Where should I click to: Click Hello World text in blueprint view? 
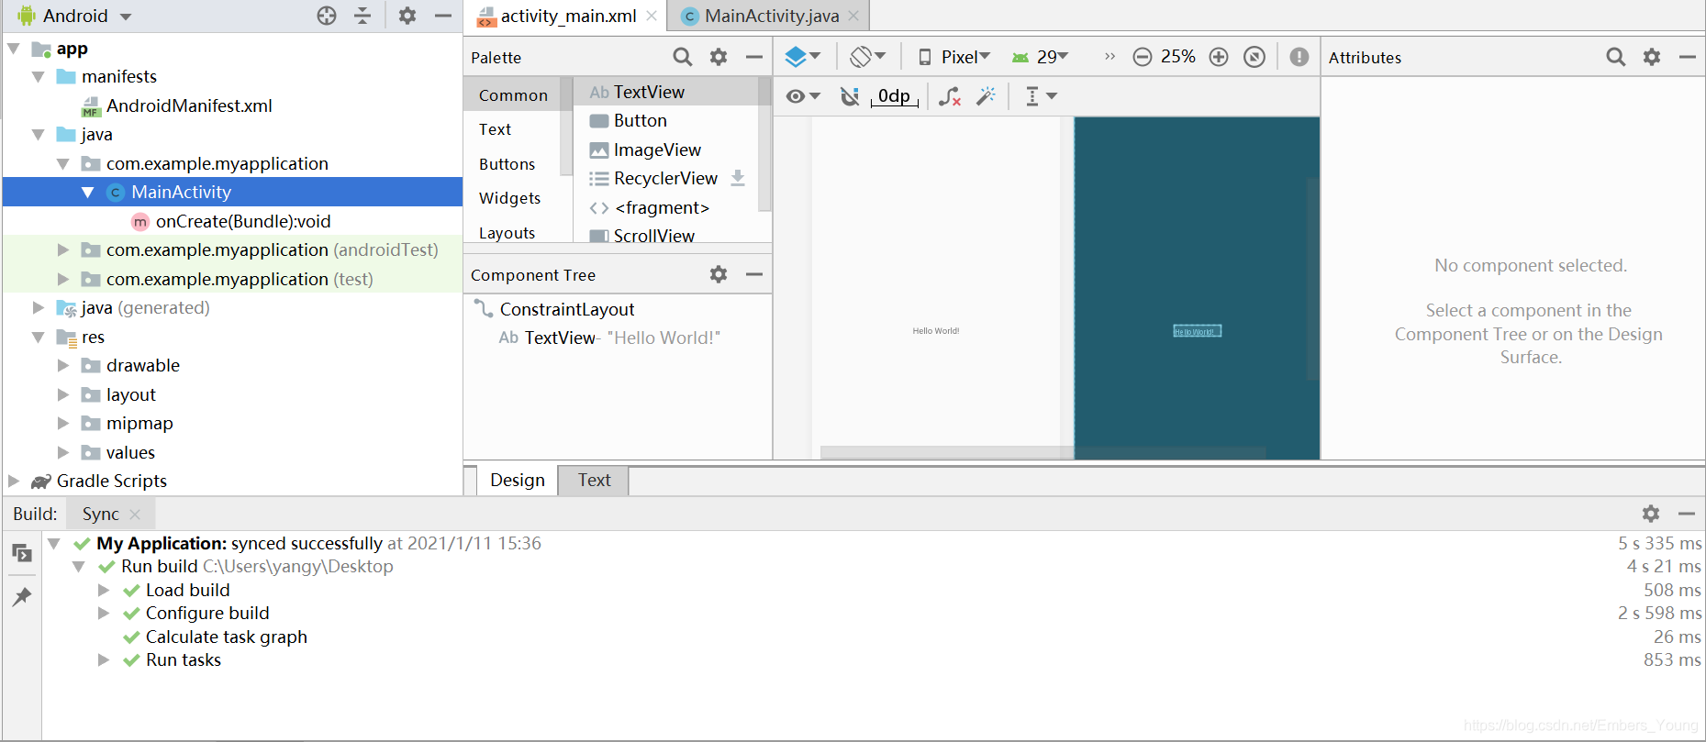point(1198,331)
